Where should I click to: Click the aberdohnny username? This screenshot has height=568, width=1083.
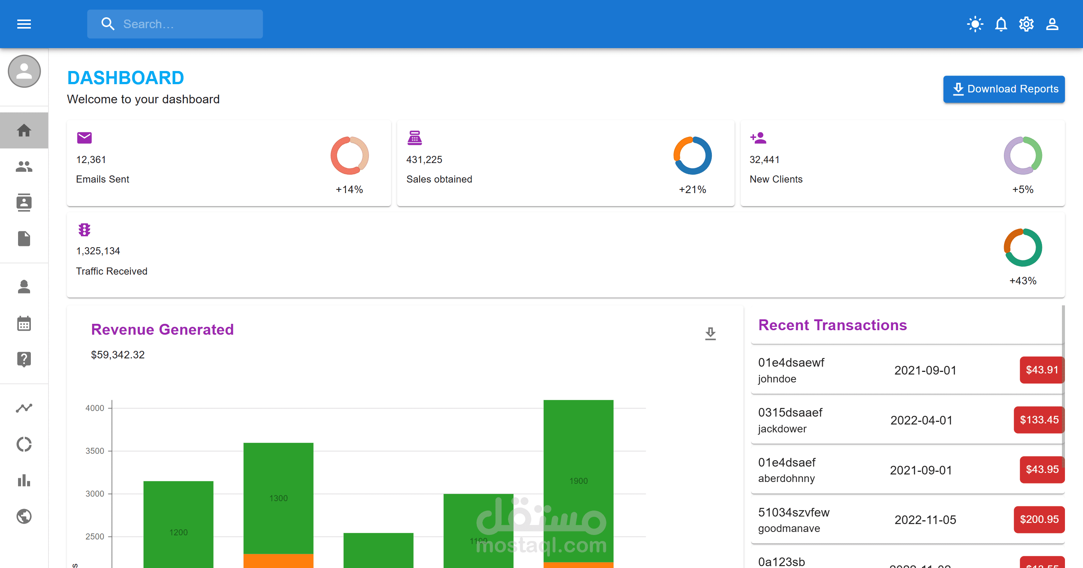786,479
